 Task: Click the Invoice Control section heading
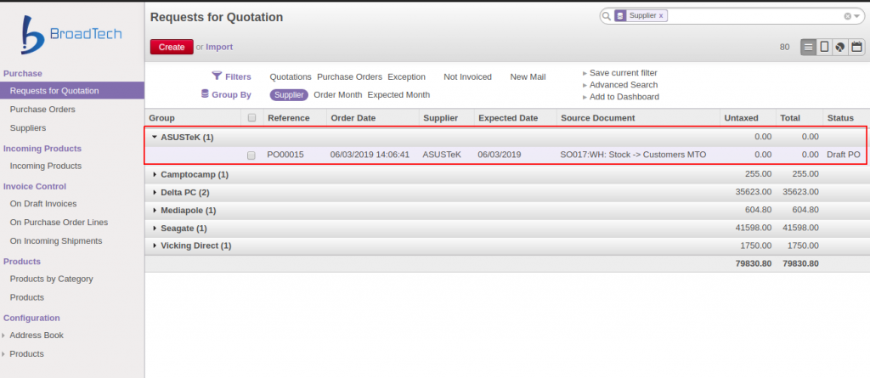(x=34, y=186)
